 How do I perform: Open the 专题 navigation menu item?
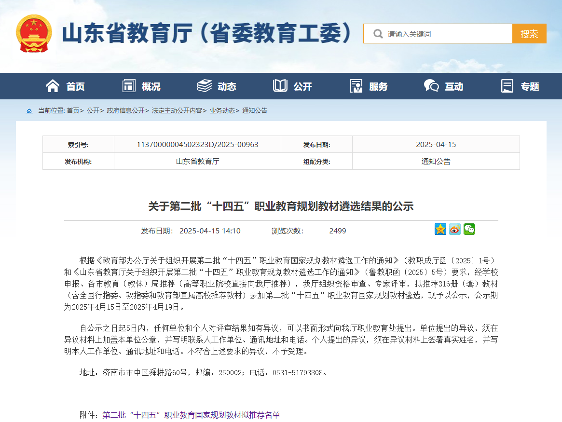(530, 86)
